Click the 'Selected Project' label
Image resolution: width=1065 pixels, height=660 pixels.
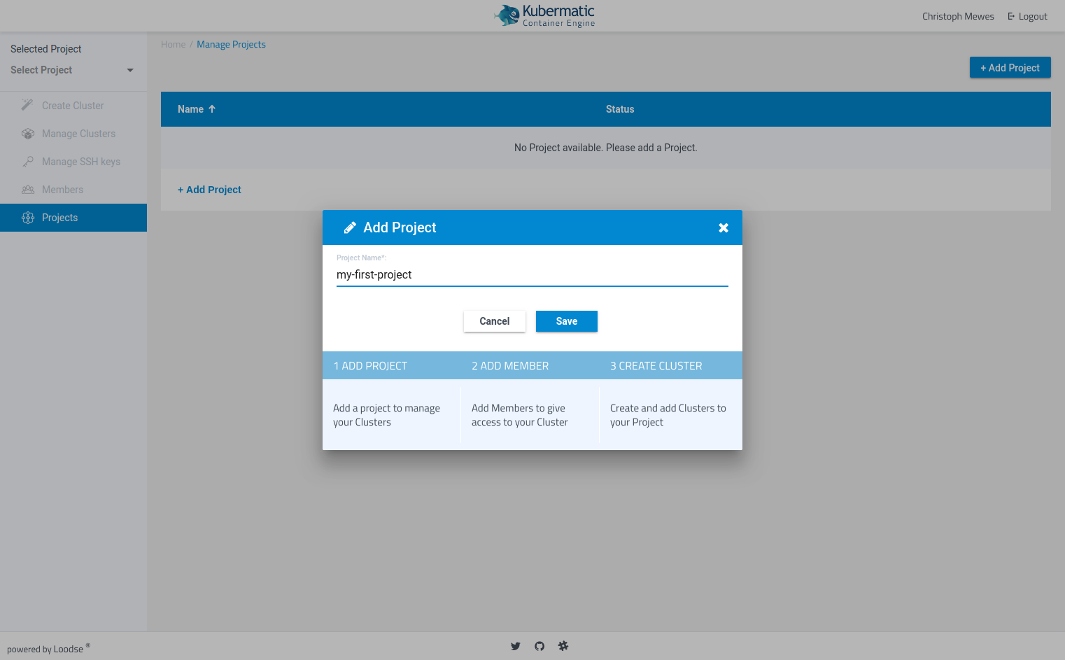coord(45,49)
